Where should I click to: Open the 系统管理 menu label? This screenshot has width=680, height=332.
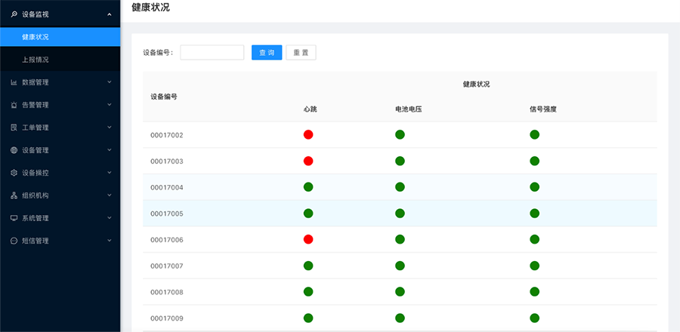(35, 218)
